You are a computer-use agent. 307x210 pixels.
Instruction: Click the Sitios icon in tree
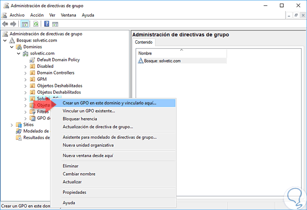[19, 125]
